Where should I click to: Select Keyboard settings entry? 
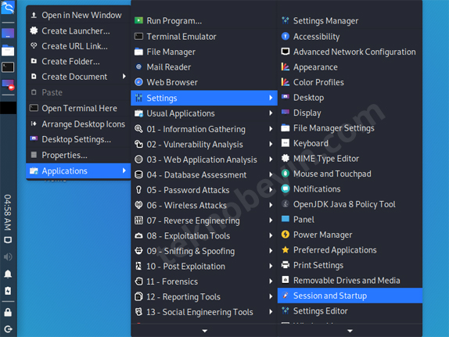coord(350,143)
